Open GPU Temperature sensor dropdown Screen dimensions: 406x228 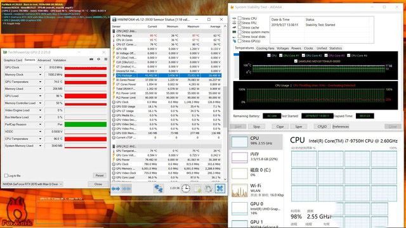pos(40,82)
